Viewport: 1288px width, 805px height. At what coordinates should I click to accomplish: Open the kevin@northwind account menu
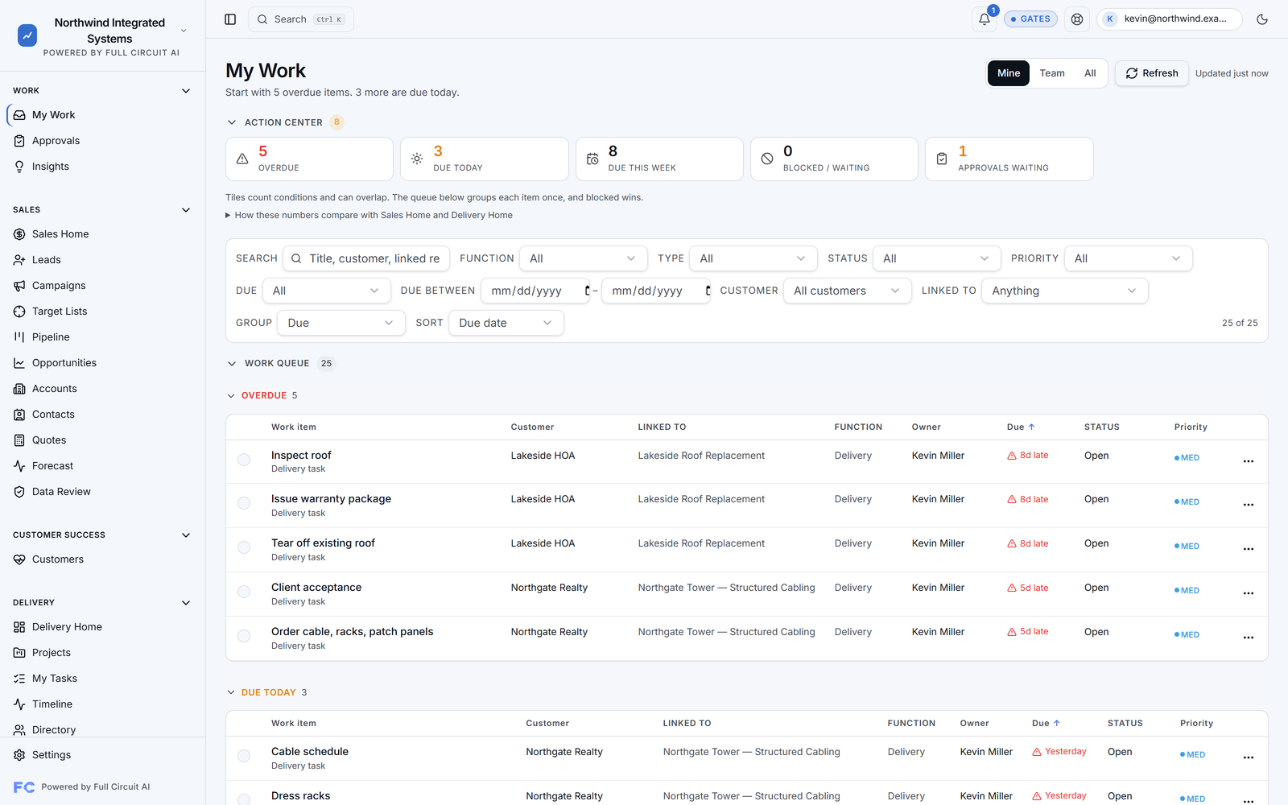coord(1170,19)
